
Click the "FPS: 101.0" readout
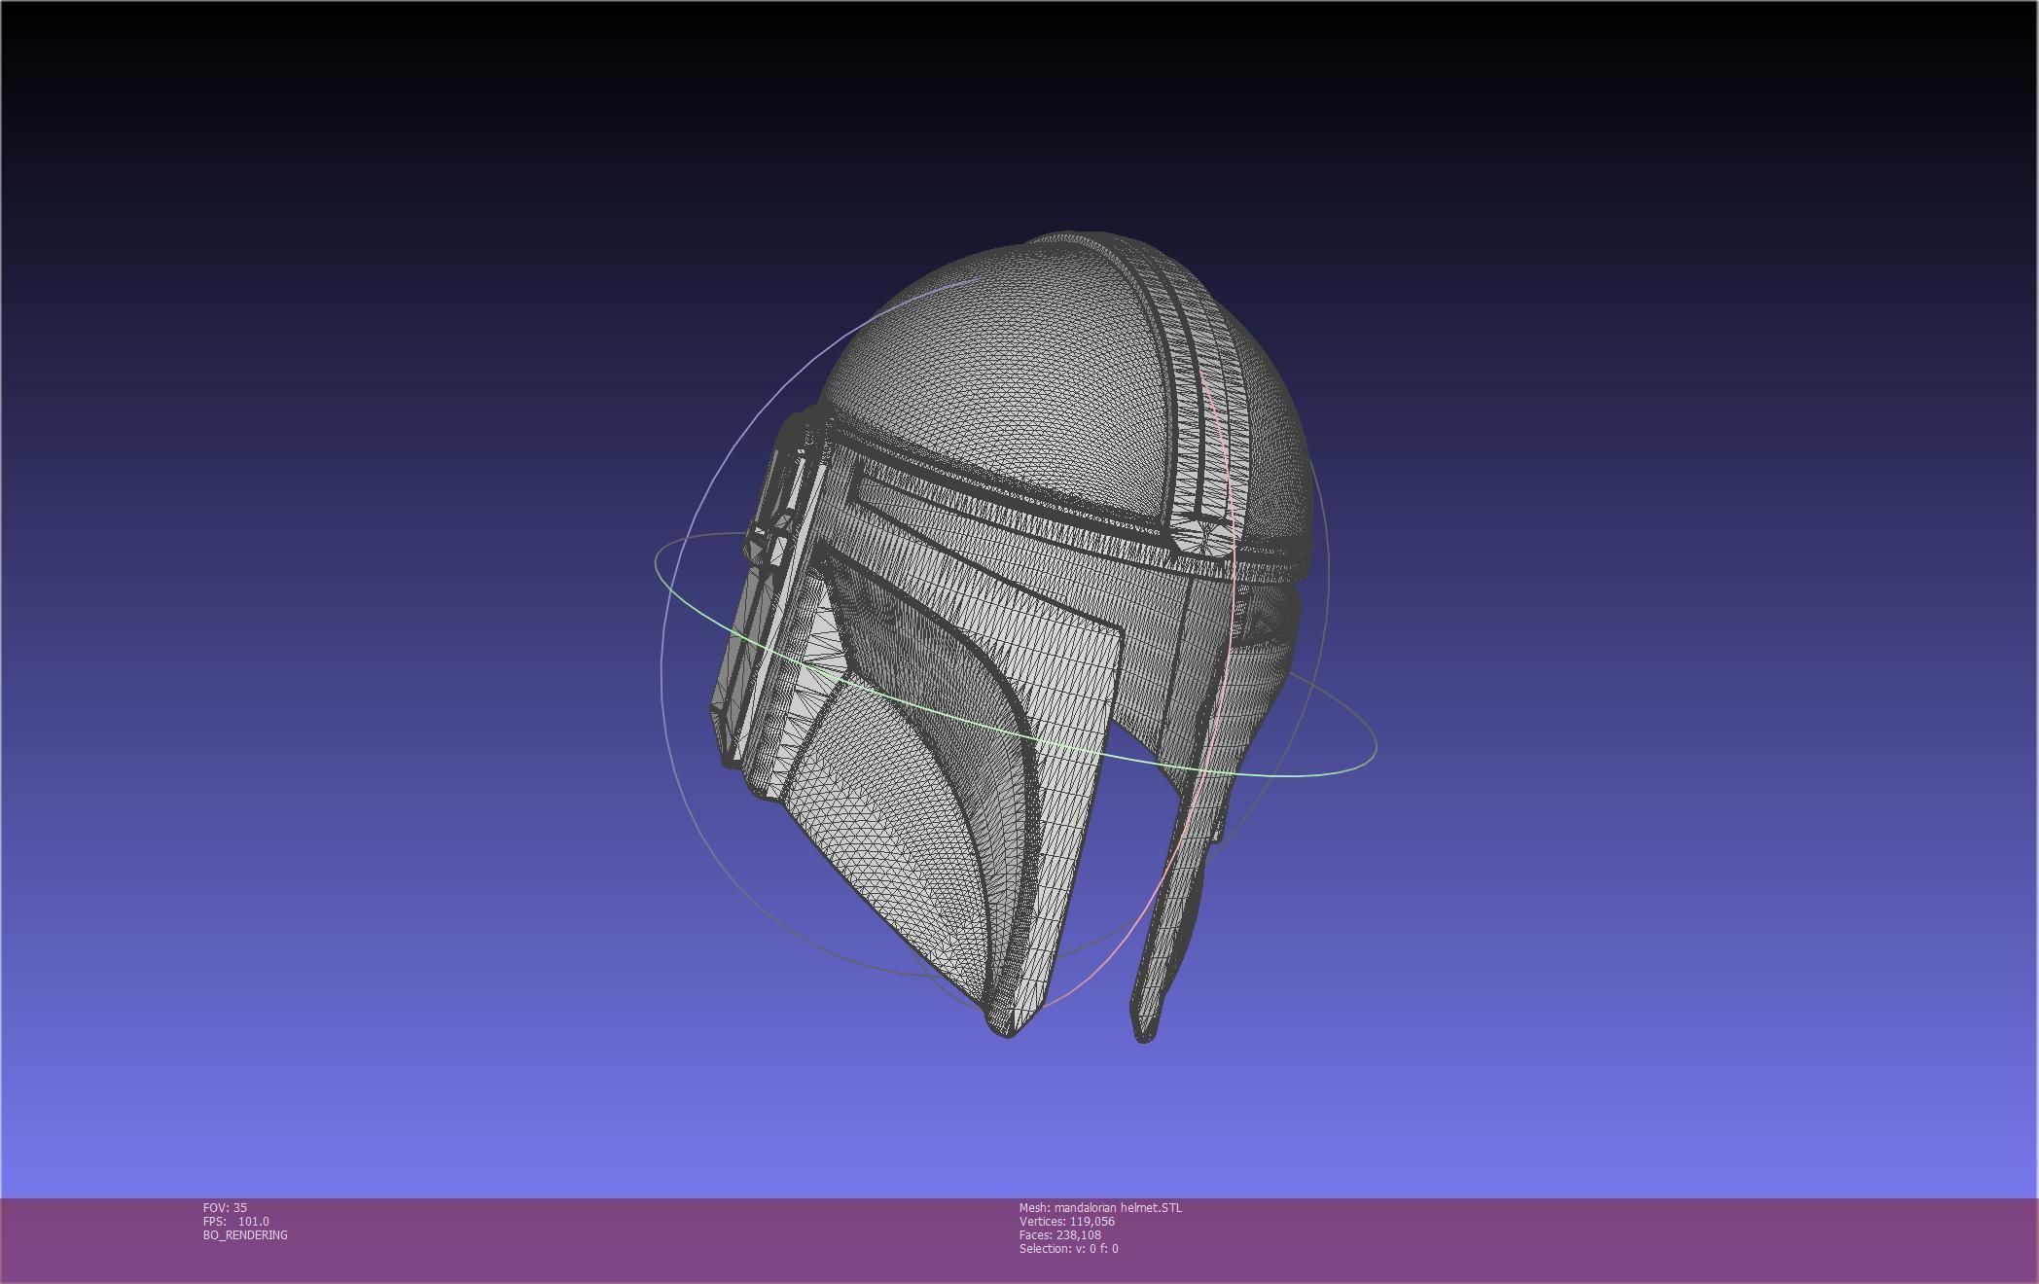(236, 1221)
